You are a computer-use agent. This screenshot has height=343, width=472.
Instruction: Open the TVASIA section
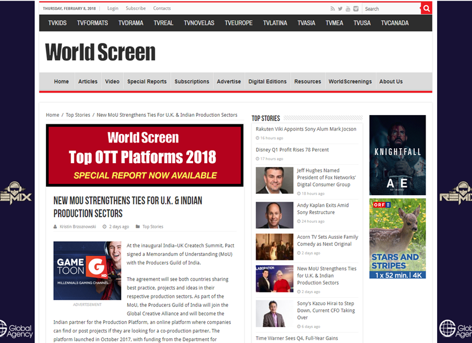(306, 23)
